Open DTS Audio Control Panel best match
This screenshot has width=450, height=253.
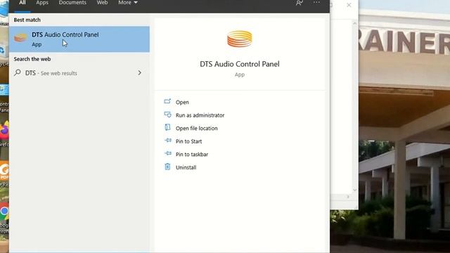tap(79, 39)
